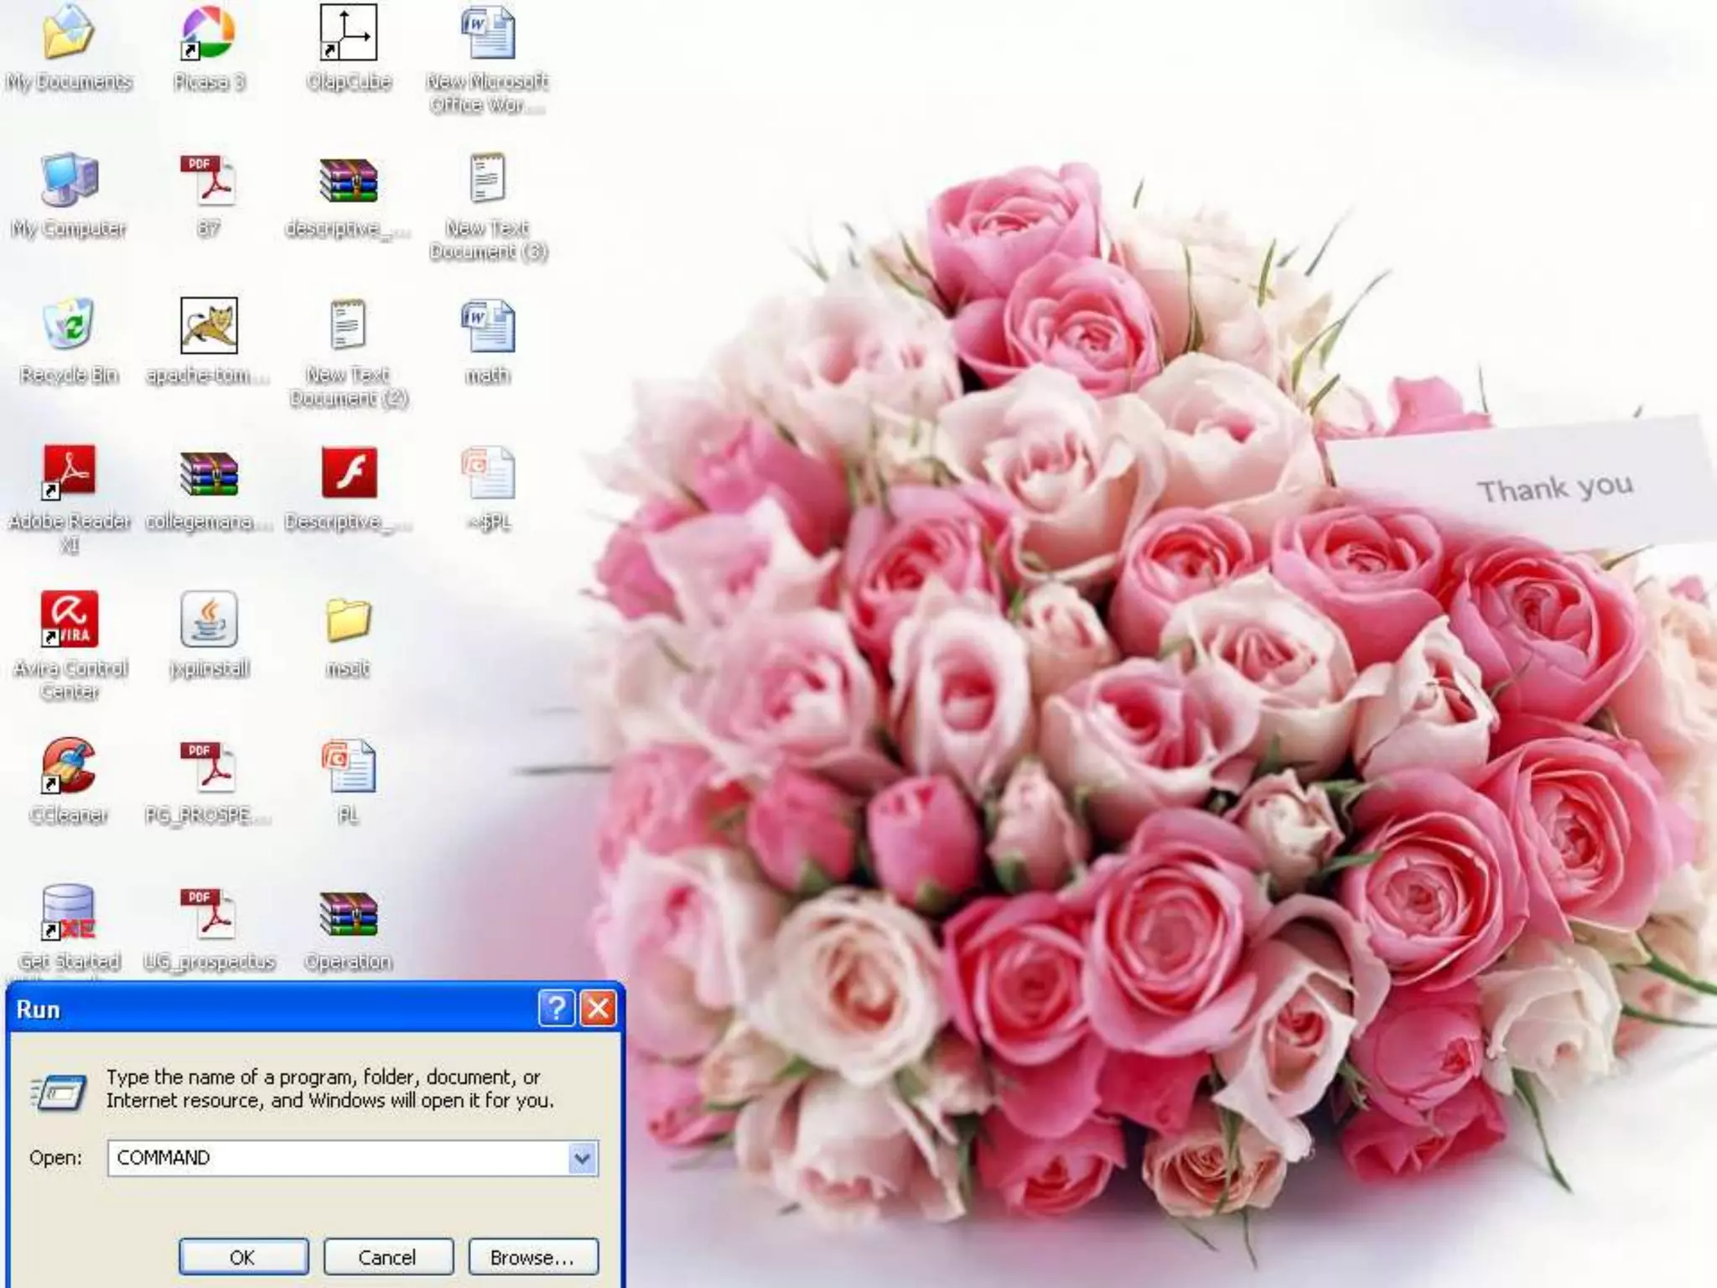The height and width of the screenshot is (1288, 1717).
Task: Select the CCleaner shortcut icon
Action: (69, 766)
